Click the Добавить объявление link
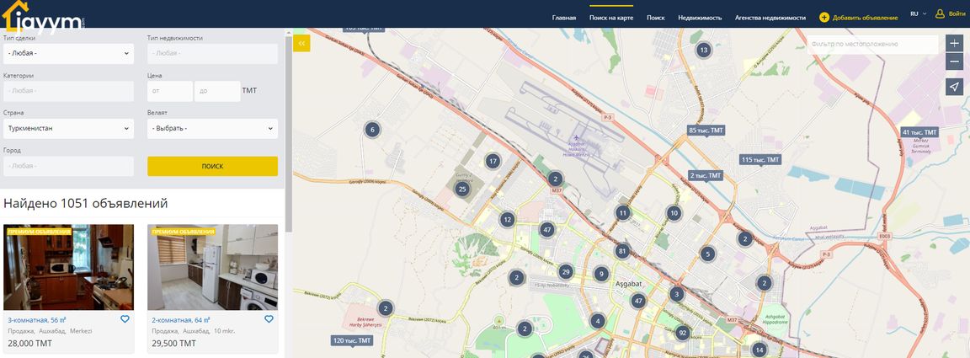Viewport: 970px width, 358px height. tap(858, 17)
